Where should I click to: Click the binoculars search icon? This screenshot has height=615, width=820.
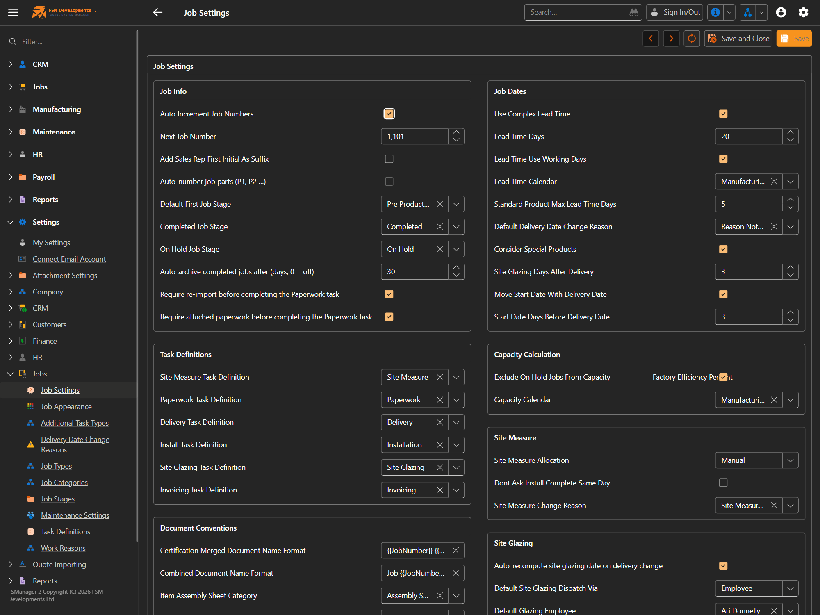click(x=634, y=12)
